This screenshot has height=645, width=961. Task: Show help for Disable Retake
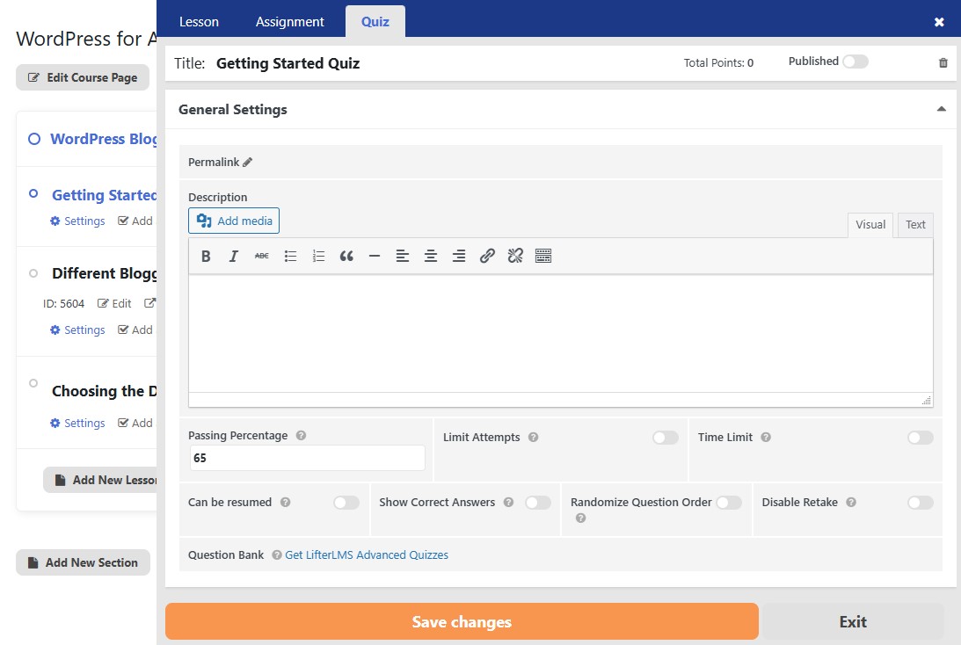851,503
